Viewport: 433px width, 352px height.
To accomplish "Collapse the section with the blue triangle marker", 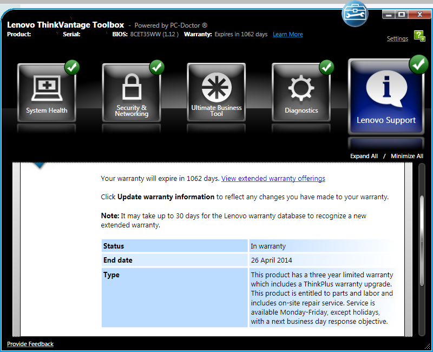I will tap(40, 166).
